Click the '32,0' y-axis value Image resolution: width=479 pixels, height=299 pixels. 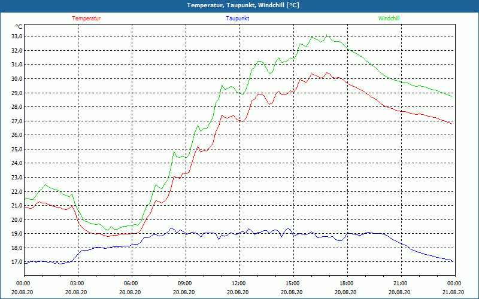17,50
